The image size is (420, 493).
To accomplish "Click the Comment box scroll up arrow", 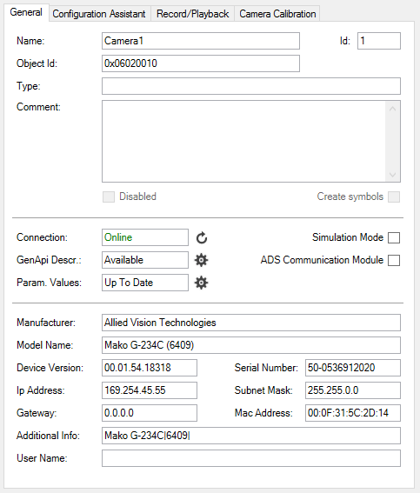I will 392,109.
